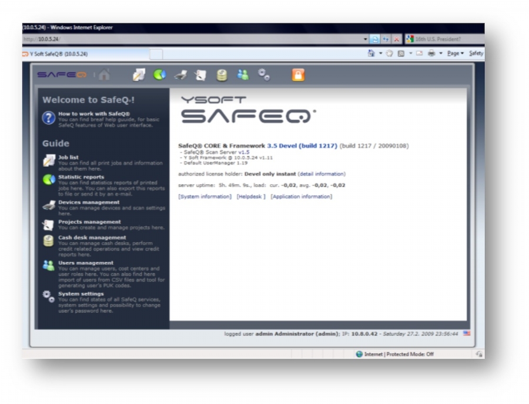Open the Safety menu
Image resolution: width=529 pixels, height=404 pixels.
pos(476,54)
